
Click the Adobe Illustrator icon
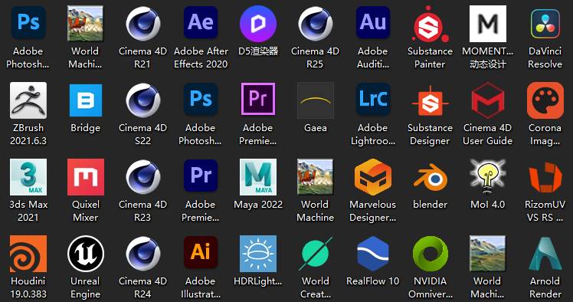click(x=201, y=254)
